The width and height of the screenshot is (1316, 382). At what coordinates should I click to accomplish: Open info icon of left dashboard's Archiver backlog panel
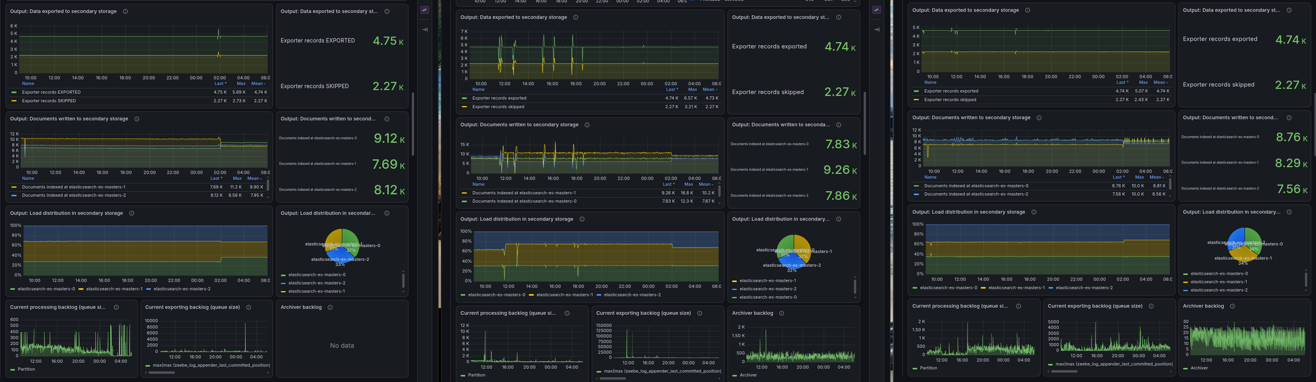click(330, 307)
